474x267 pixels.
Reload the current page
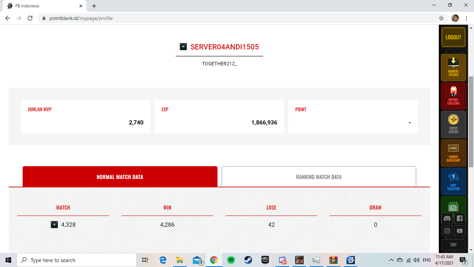[30, 18]
